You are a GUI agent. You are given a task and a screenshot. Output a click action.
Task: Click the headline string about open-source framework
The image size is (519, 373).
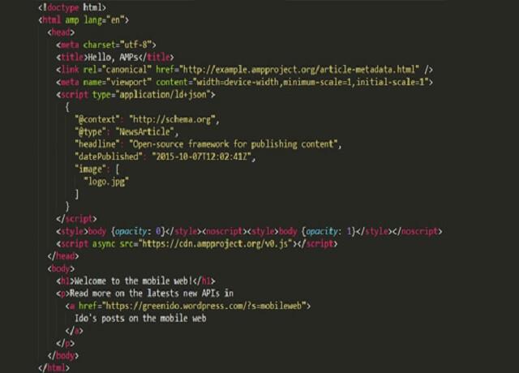point(233,144)
